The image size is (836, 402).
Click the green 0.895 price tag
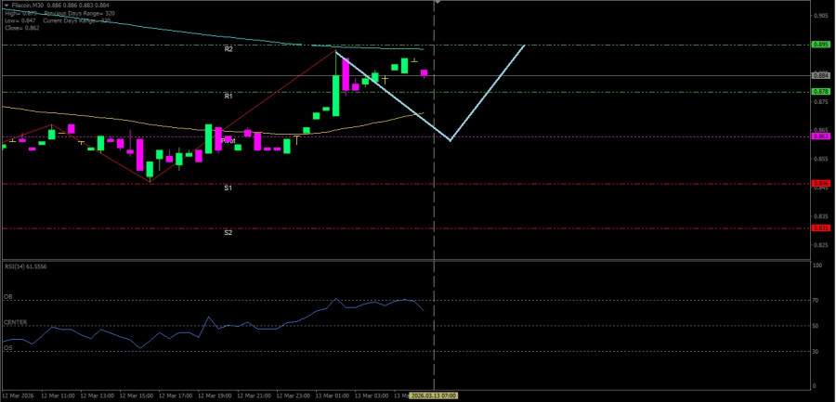pyautogui.click(x=819, y=45)
